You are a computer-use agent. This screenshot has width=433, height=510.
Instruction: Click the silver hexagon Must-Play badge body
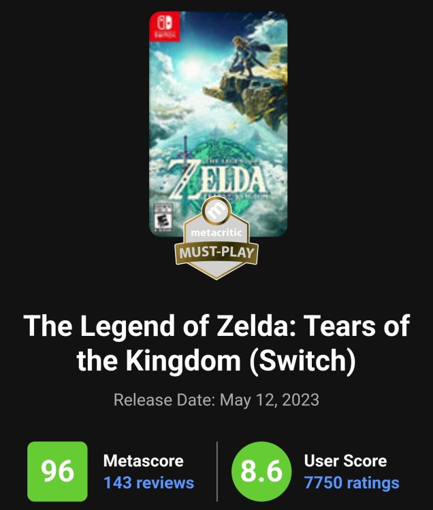tap(216, 248)
